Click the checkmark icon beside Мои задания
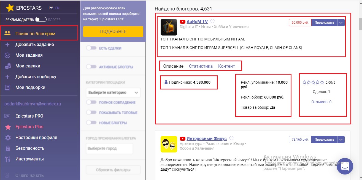This screenshot has height=180, width=362. (8, 55)
